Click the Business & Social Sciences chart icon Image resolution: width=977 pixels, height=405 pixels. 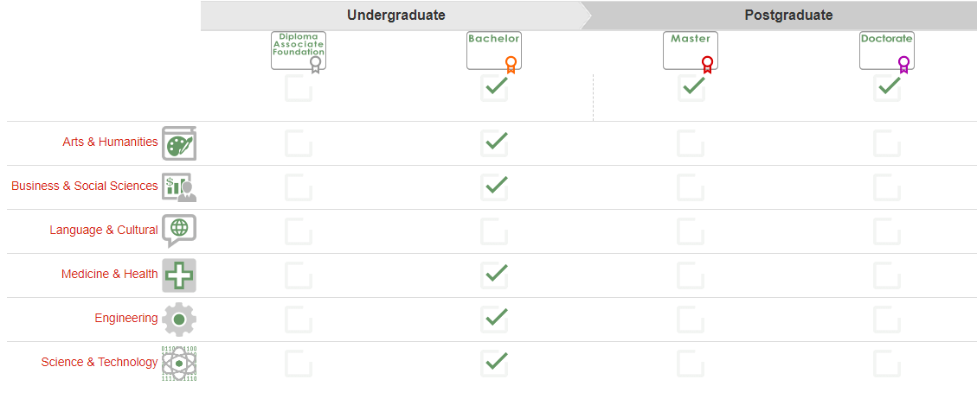[179, 187]
